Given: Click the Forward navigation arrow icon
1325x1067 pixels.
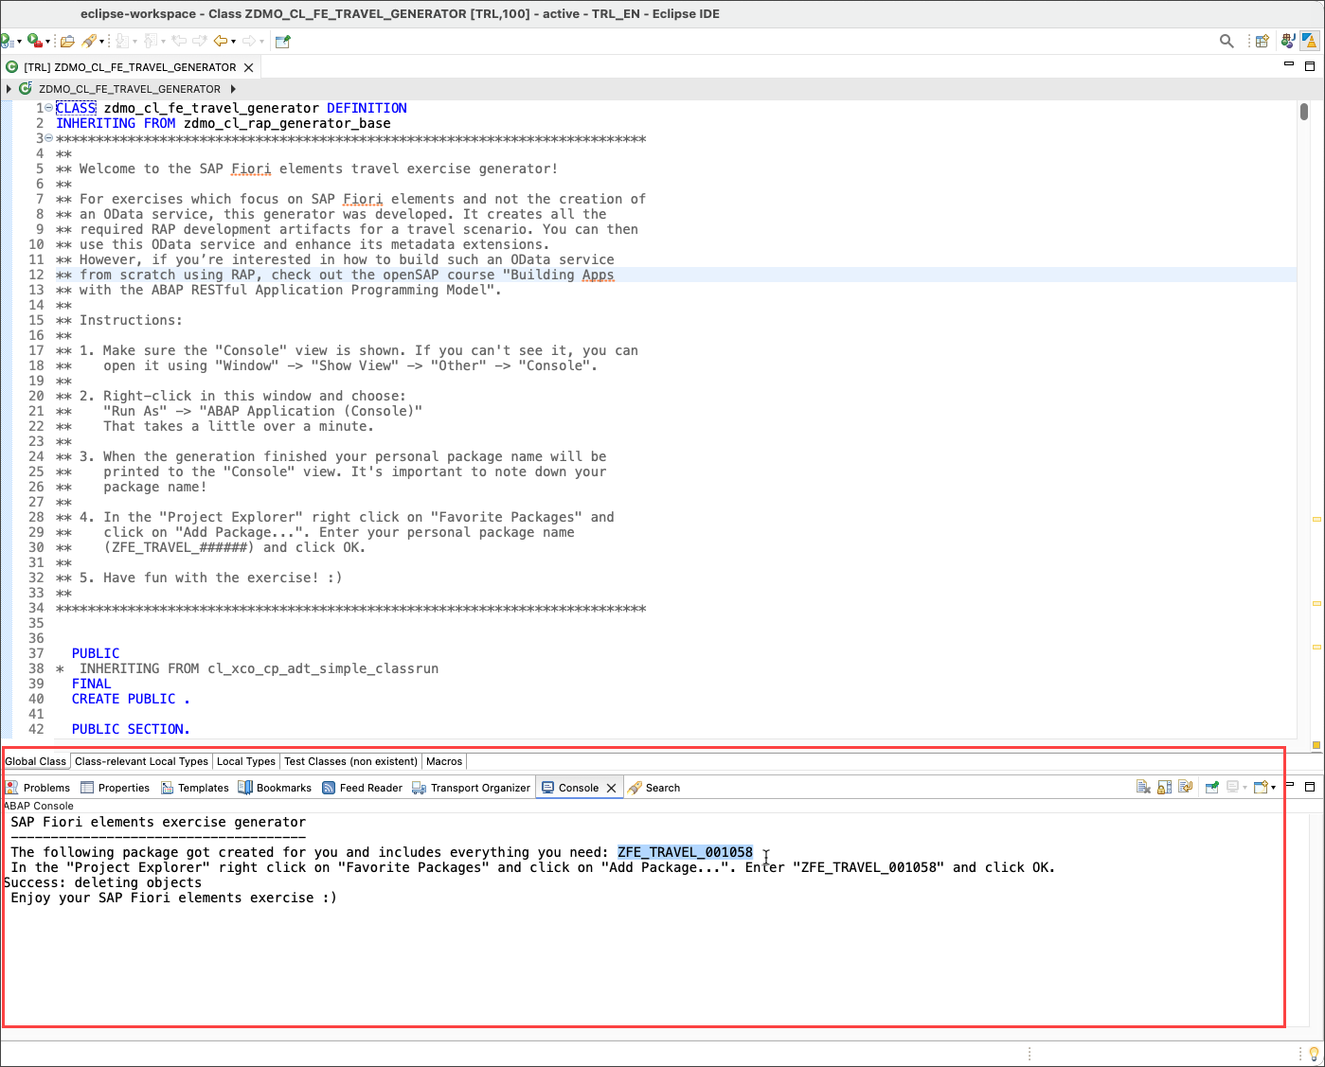Looking at the screenshot, I should [x=249, y=41].
